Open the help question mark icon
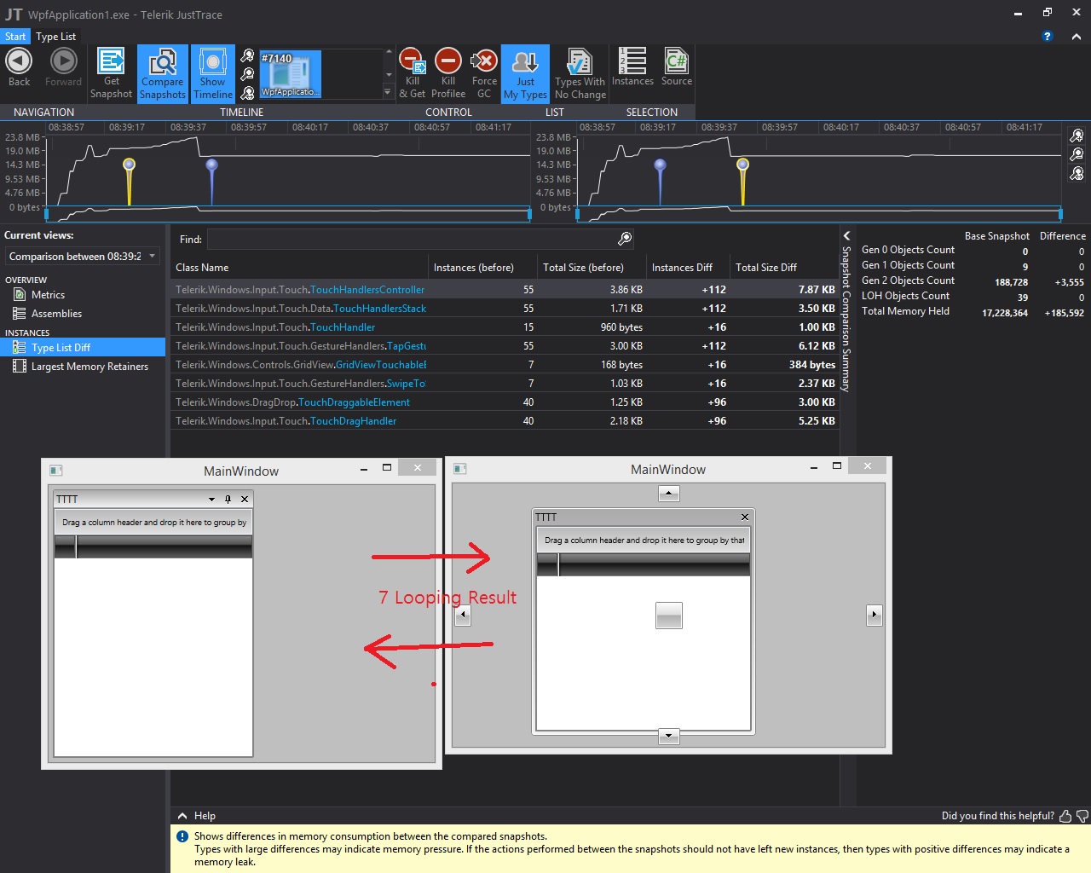Screen dimensions: 1091x873 coord(1048,36)
